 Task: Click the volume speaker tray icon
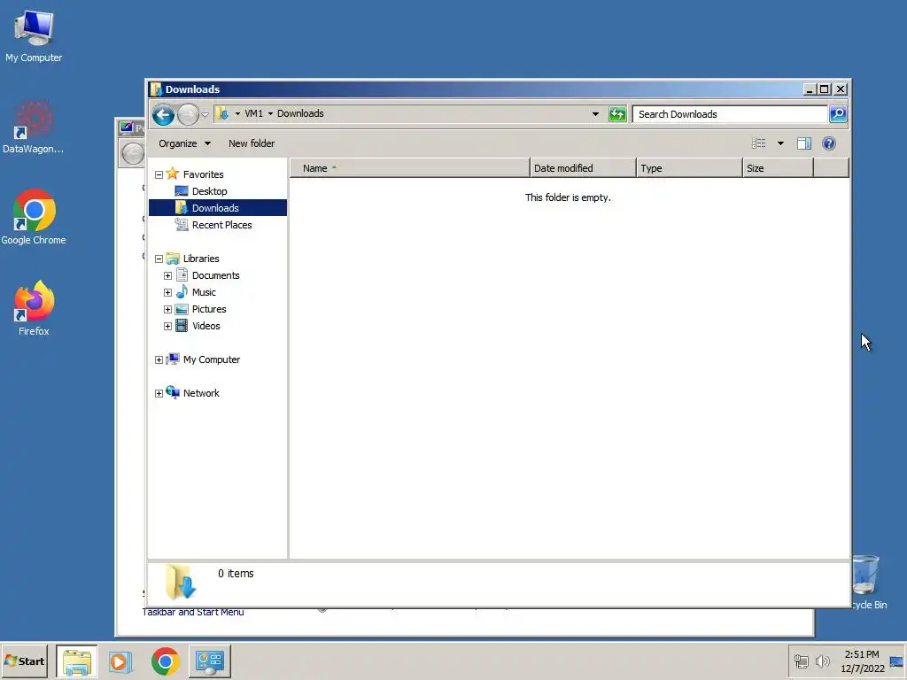(822, 661)
